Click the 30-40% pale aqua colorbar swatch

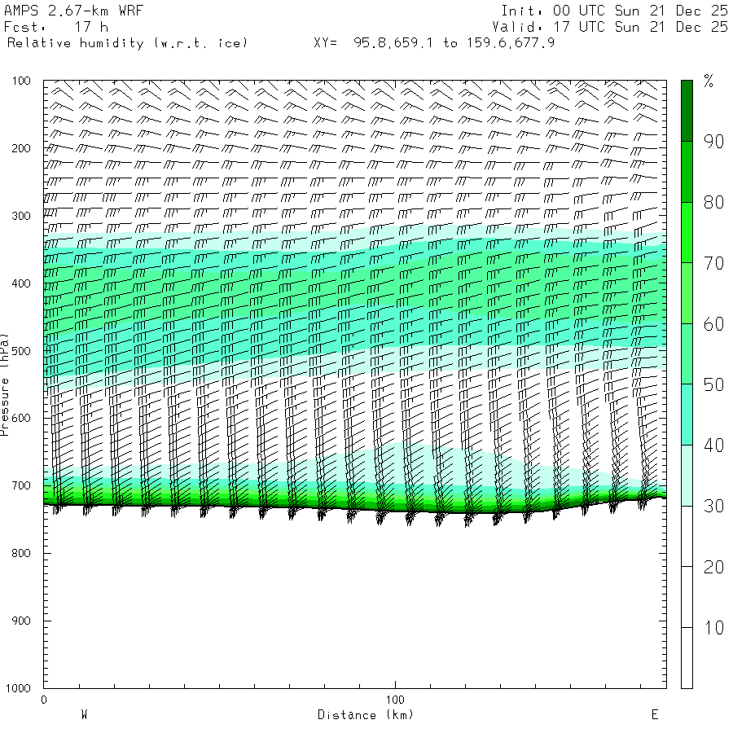687,476
